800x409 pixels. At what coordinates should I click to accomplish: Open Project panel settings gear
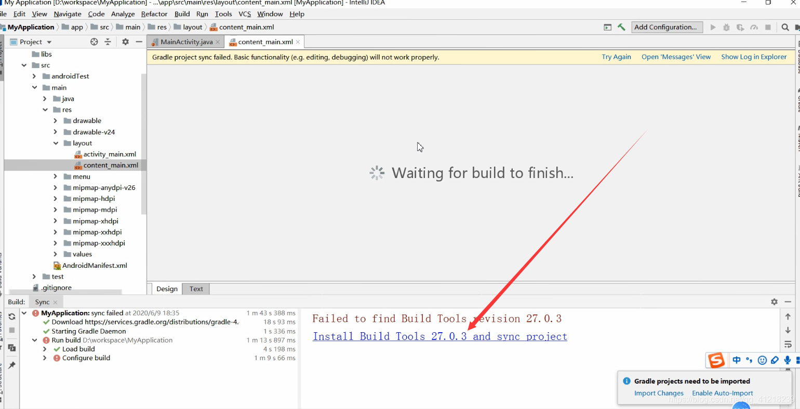click(125, 42)
